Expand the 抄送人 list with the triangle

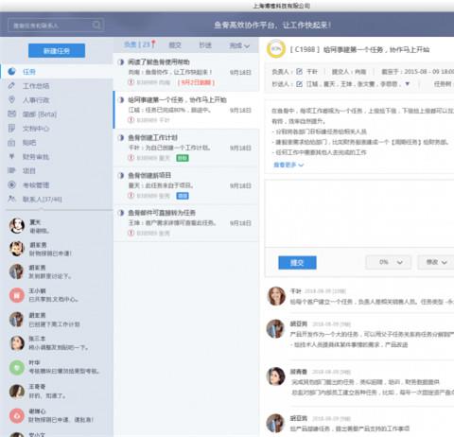point(407,84)
